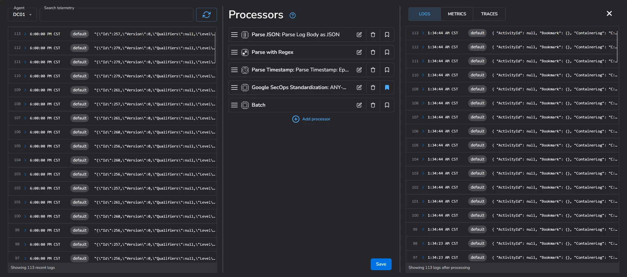This screenshot has height=277, width=627.
Task: Toggle active bookmark on Google SecOps processor
Action: pos(387,87)
